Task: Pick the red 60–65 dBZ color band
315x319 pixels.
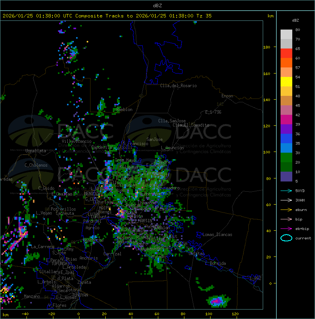Action: 286,53
